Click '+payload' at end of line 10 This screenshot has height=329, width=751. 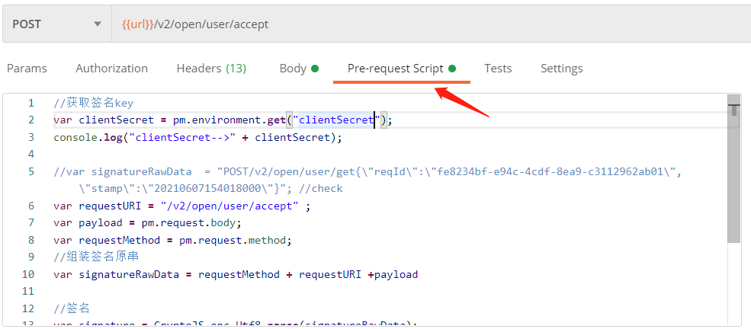tap(393, 274)
